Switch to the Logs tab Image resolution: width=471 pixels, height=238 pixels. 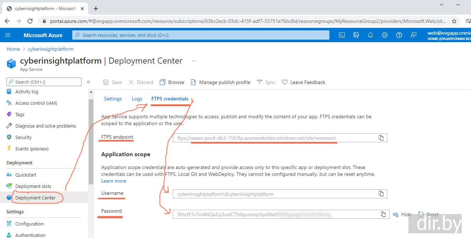click(x=137, y=99)
